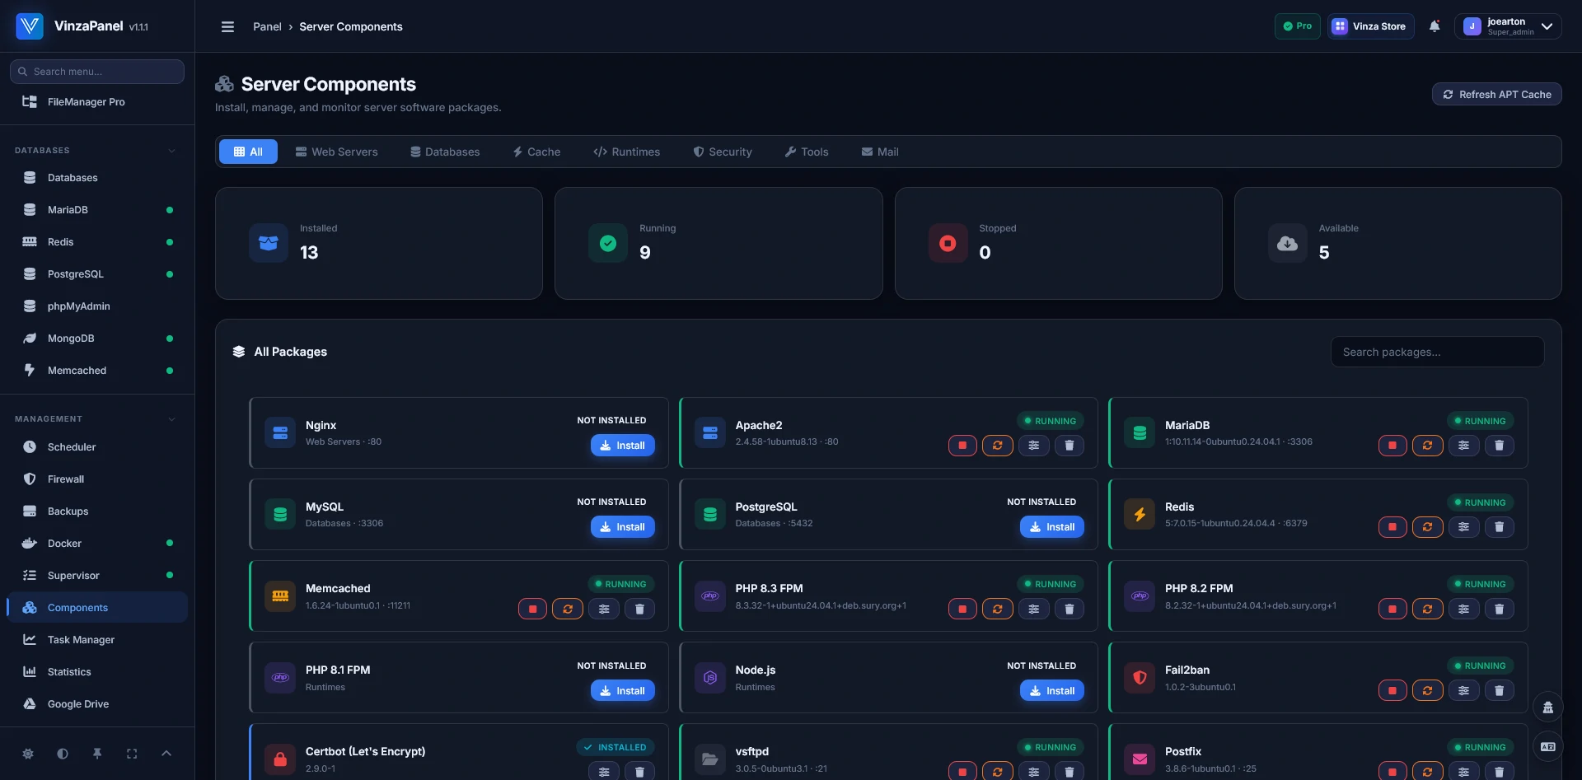
Task: Stop the Apache2 service
Action: pos(962,446)
